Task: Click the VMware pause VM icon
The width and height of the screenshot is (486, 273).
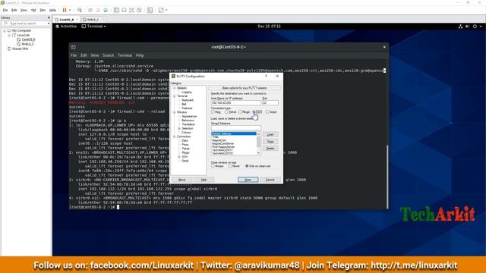Action: (65, 10)
